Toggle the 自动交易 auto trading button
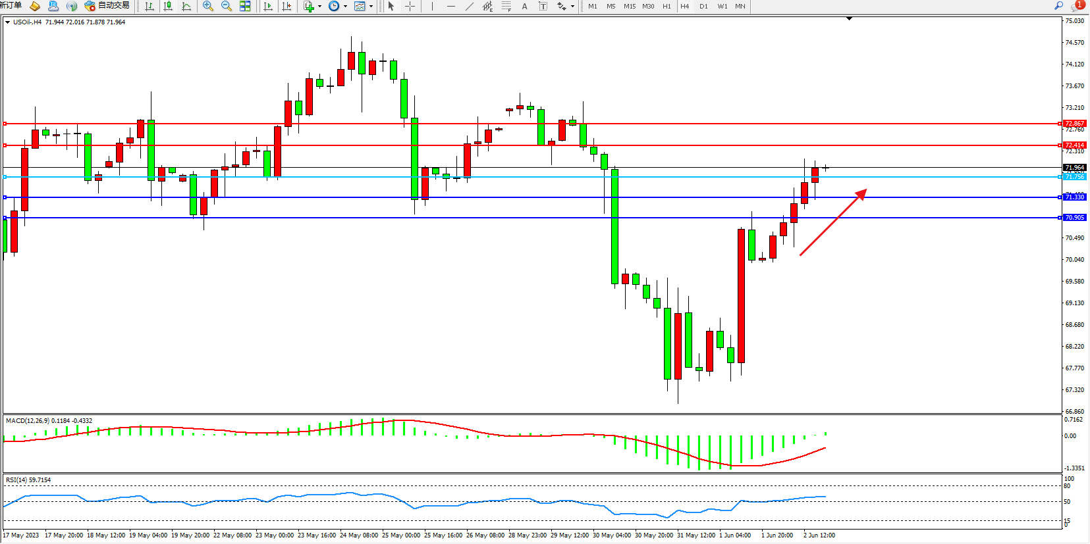The width and height of the screenshot is (1090, 544). click(107, 6)
